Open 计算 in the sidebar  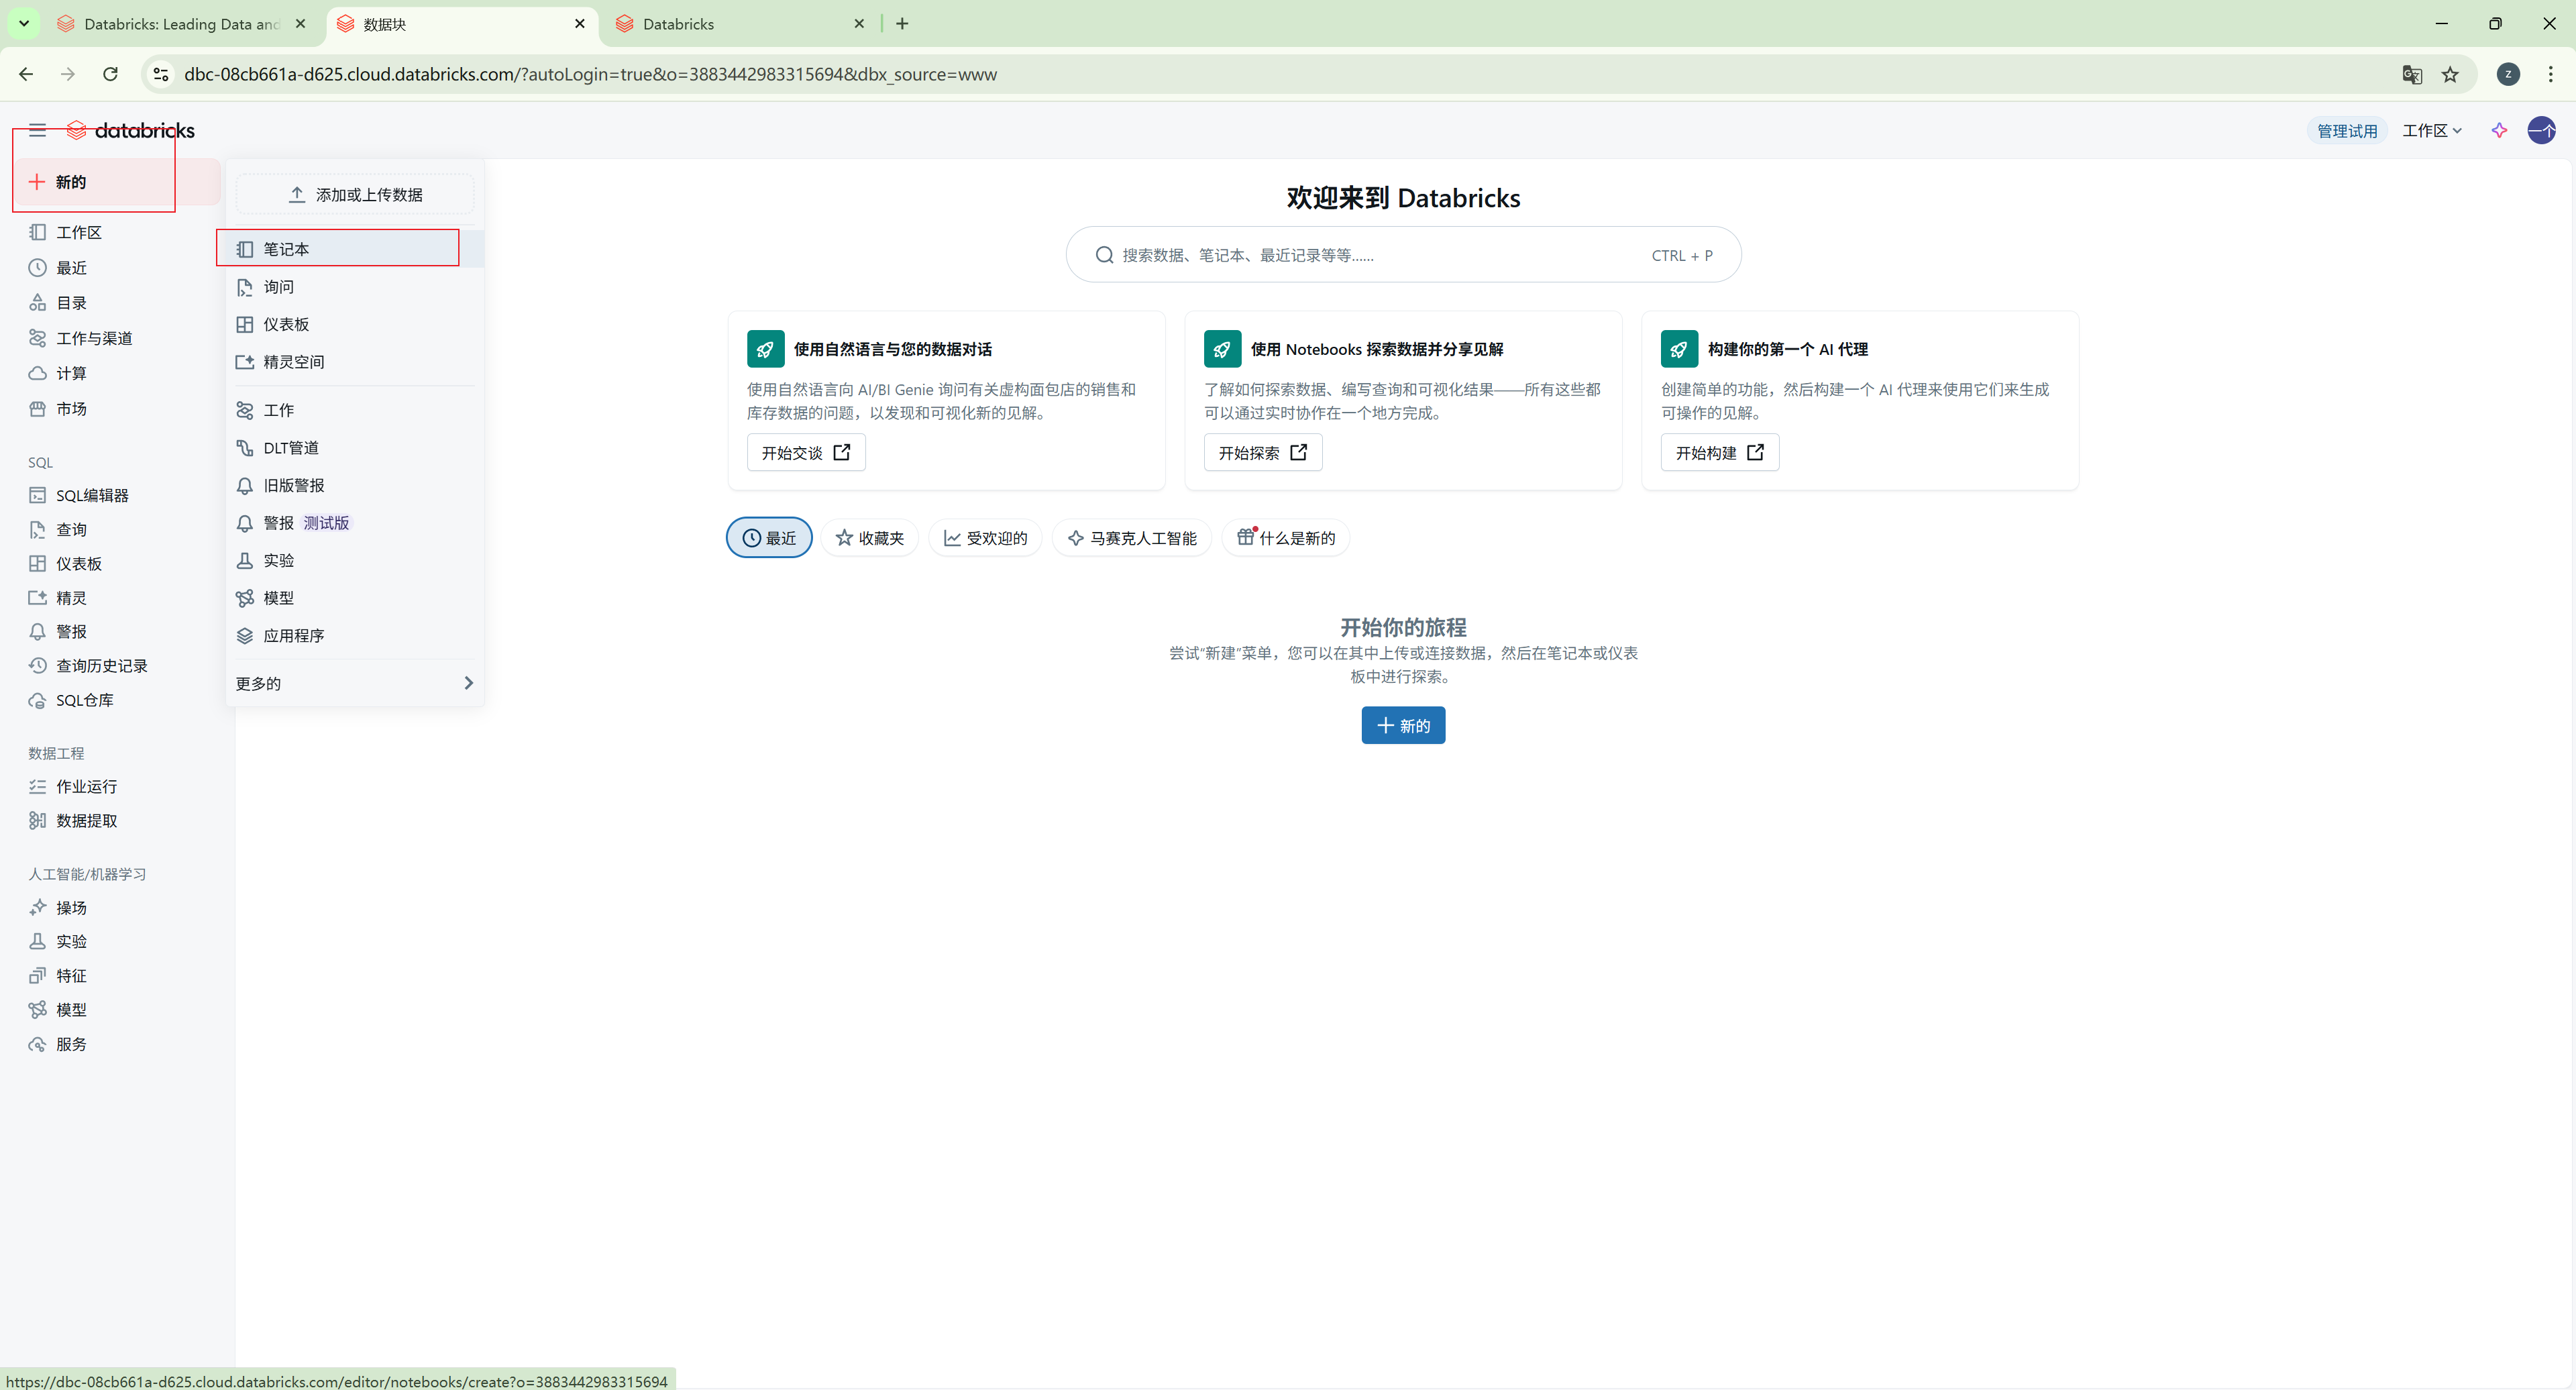click(116, 373)
